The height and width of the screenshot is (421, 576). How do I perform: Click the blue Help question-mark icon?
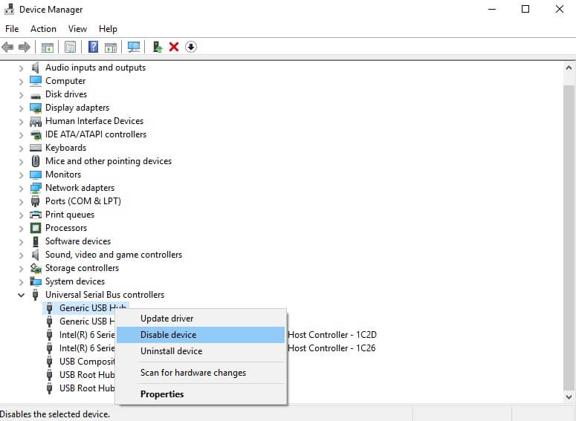click(94, 47)
